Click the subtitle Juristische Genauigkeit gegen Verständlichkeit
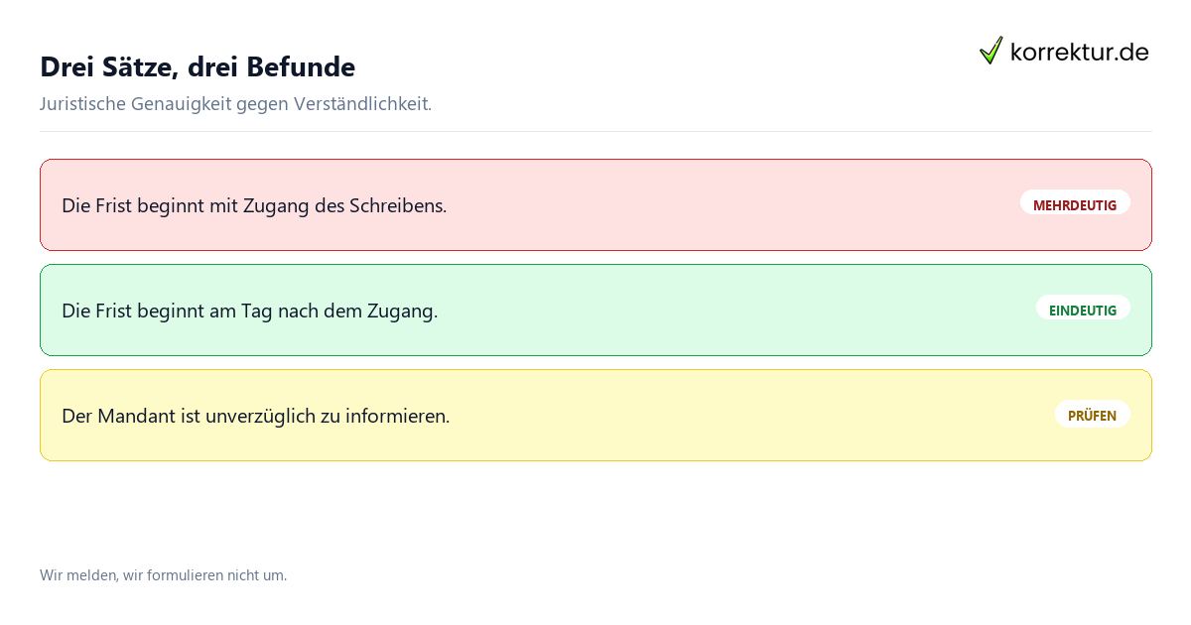 point(235,104)
